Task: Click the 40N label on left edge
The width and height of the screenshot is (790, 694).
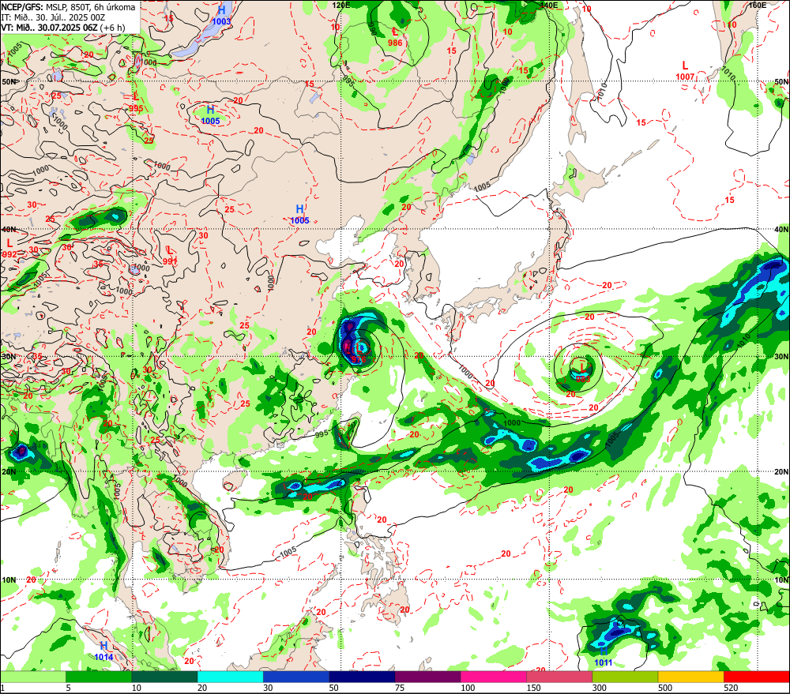Action: point(9,229)
